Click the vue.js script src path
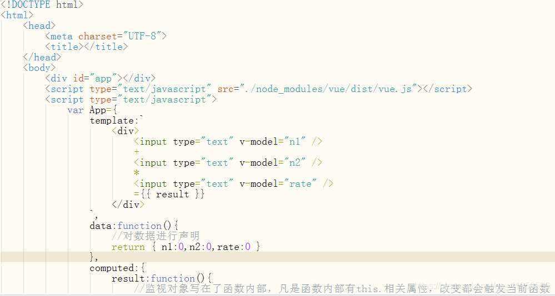 coord(328,89)
